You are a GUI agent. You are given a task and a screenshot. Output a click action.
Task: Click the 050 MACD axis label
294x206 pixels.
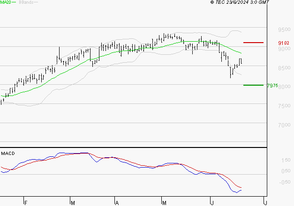(x=286, y=171)
